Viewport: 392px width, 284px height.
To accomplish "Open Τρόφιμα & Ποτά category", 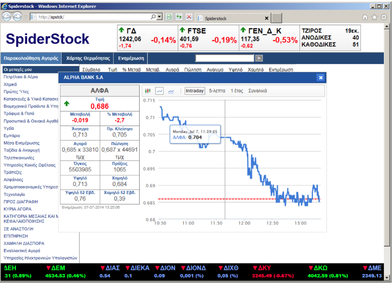I will coord(19,113).
